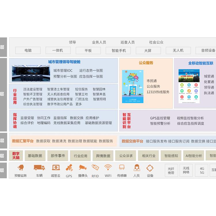Click the 传感器 sensor icon

(122, 168)
